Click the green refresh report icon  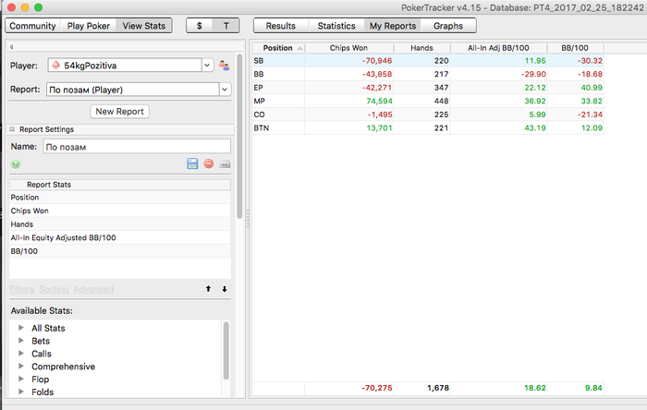16,164
